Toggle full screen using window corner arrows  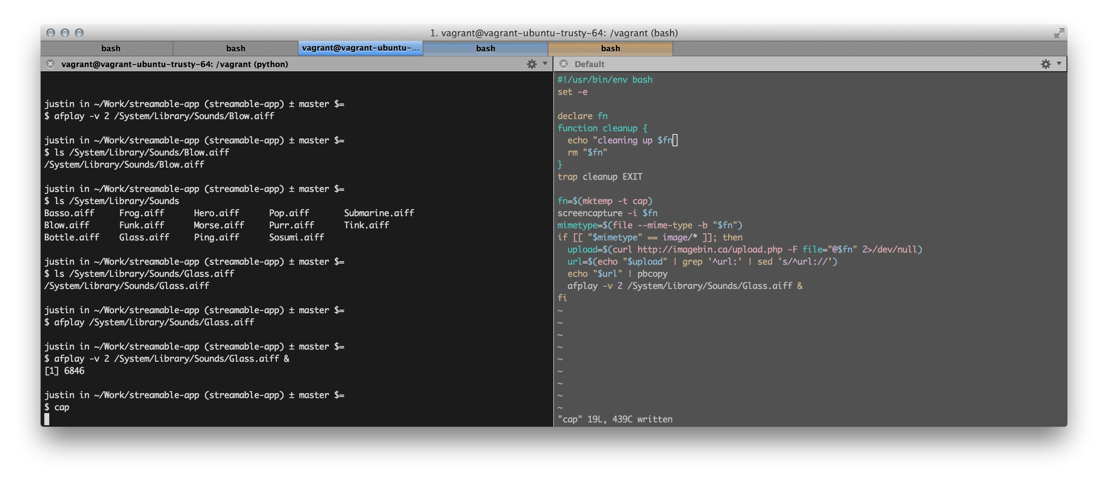coord(1059,33)
